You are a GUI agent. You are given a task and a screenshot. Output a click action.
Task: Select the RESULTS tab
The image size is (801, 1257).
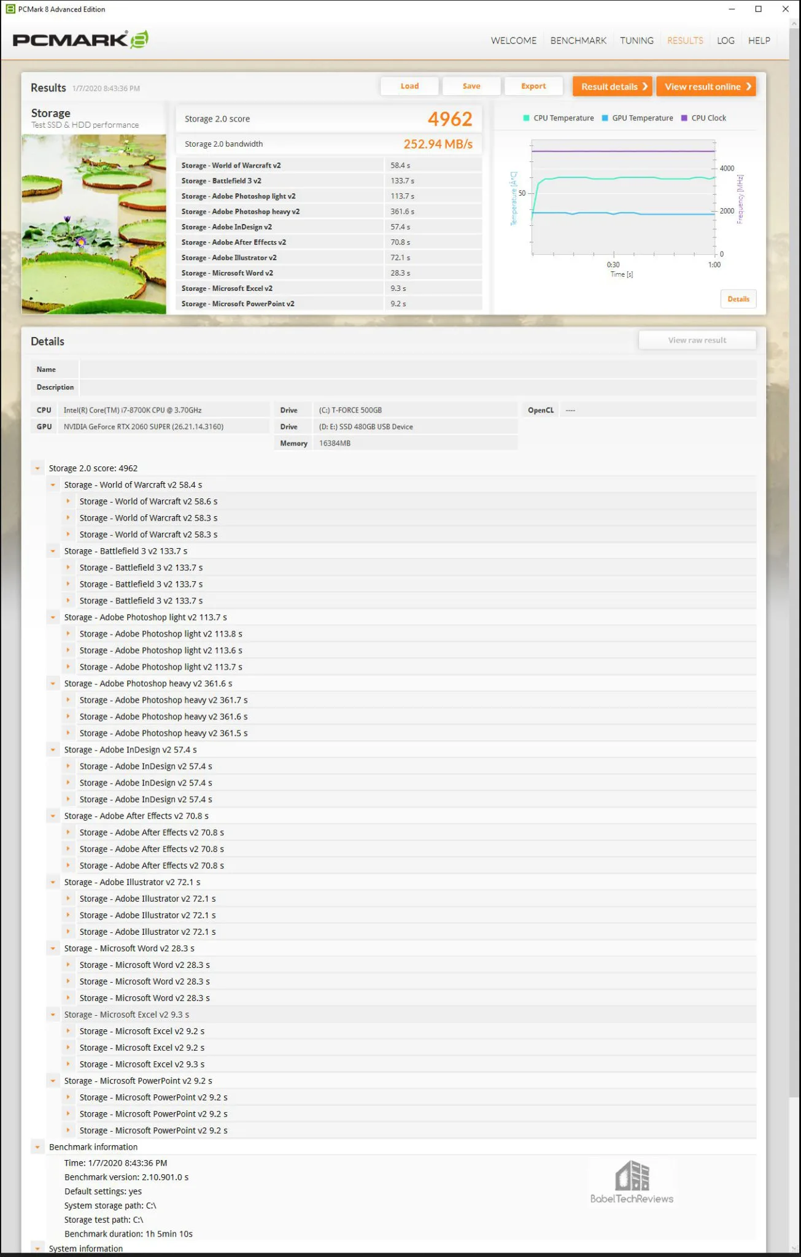click(x=685, y=41)
